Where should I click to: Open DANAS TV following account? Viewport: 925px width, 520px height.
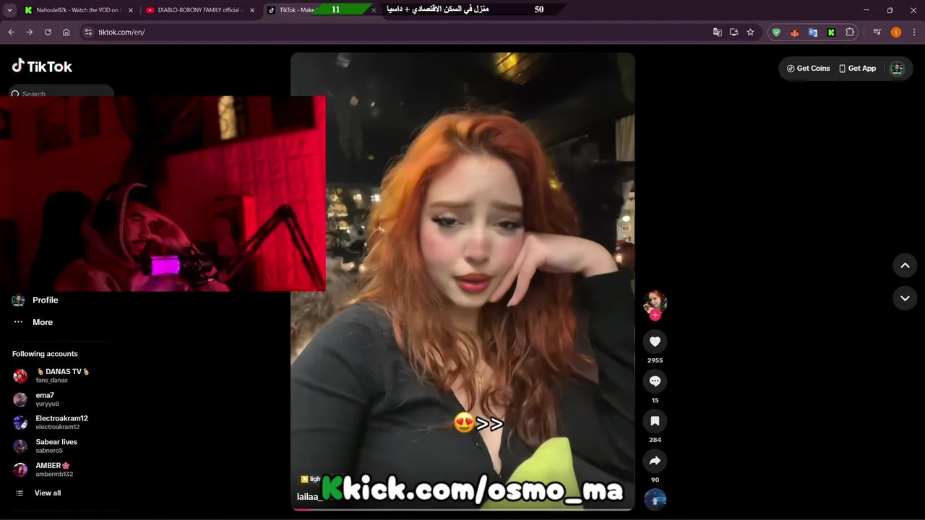point(61,376)
